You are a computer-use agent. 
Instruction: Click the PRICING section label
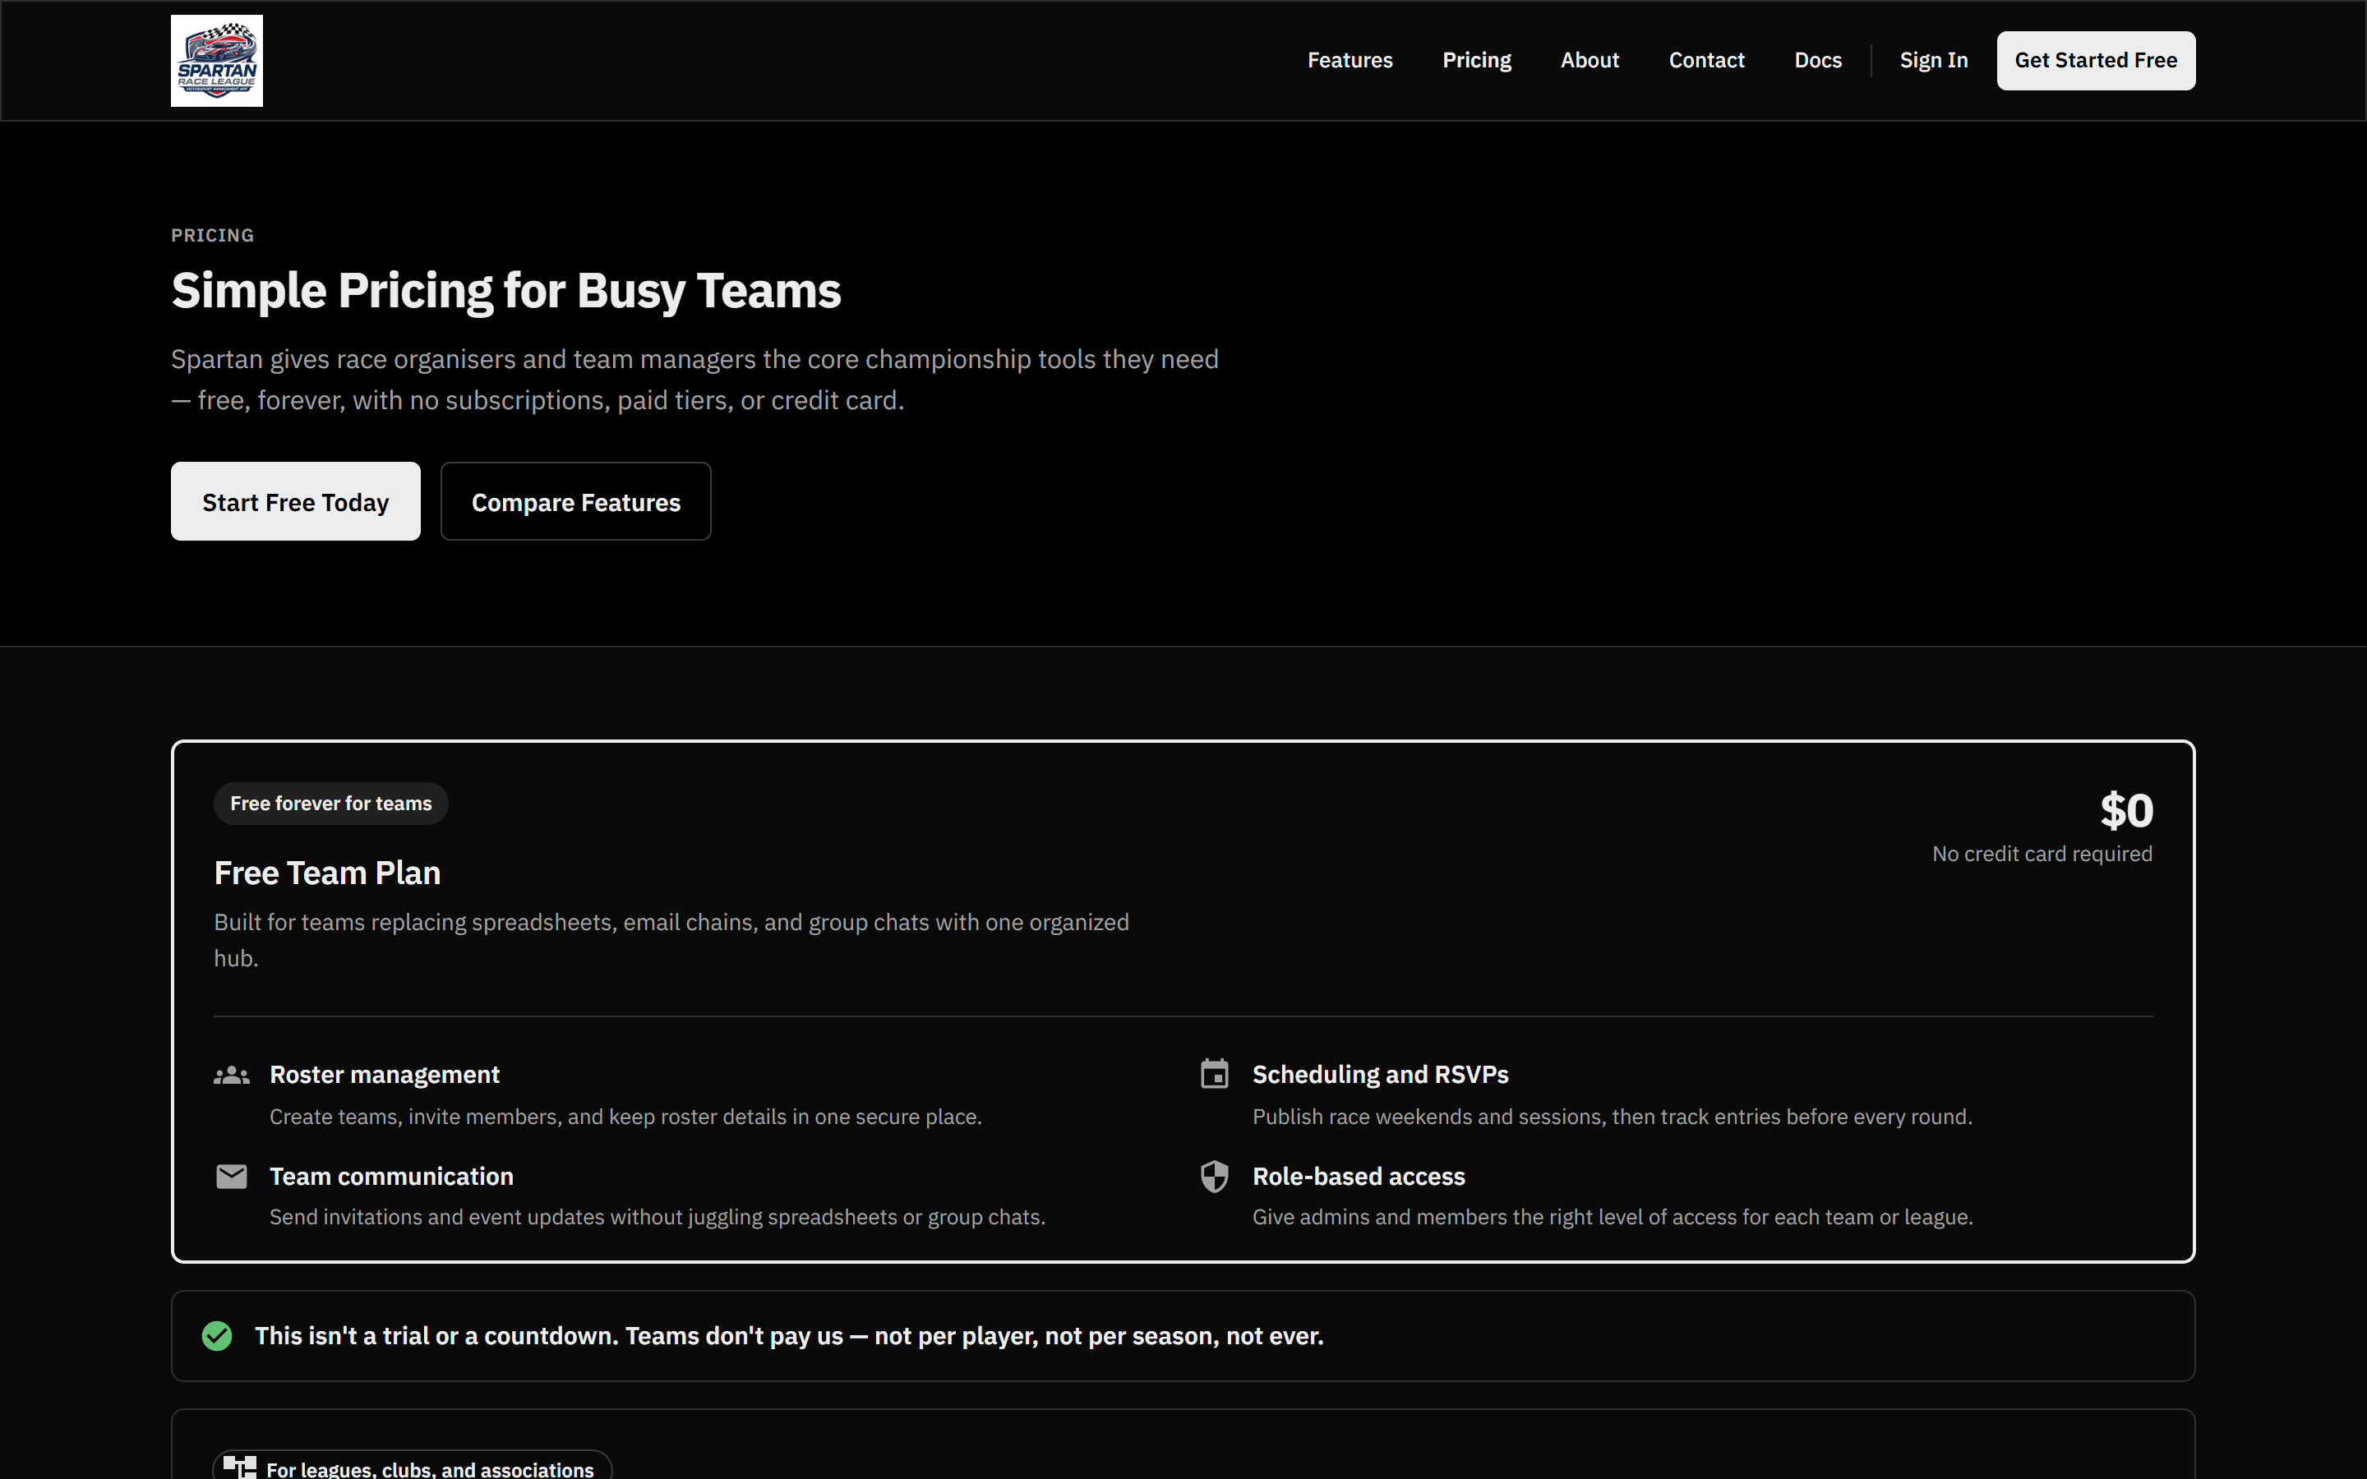pyautogui.click(x=212, y=236)
